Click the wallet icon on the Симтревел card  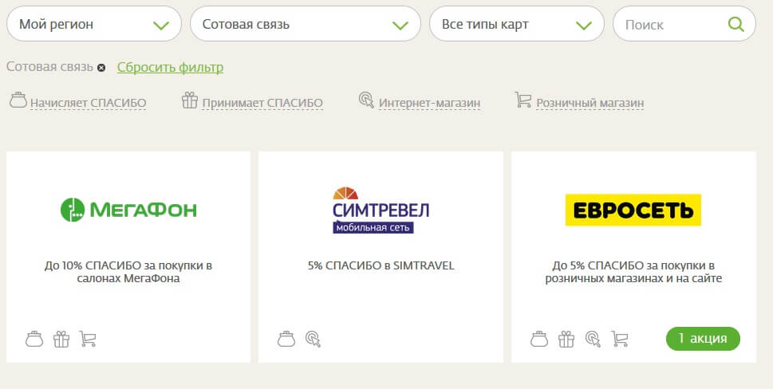286,339
